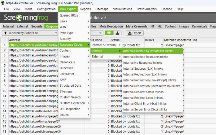This screenshot has height=135, width=216.
Task: Switch to the Meta Description tab
Action: pyautogui.click(x=111, y=26)
